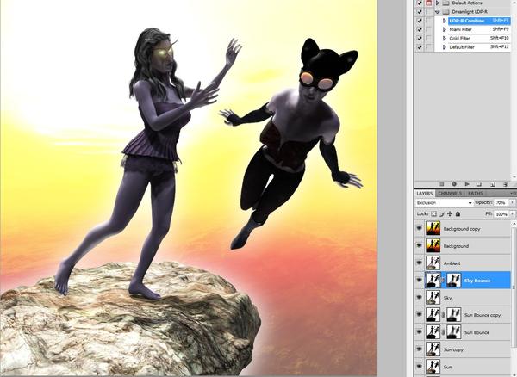This screenshot has height=377, width=517.
Task: Toggle the Cold Filter action checkmark
Action: 420,39
